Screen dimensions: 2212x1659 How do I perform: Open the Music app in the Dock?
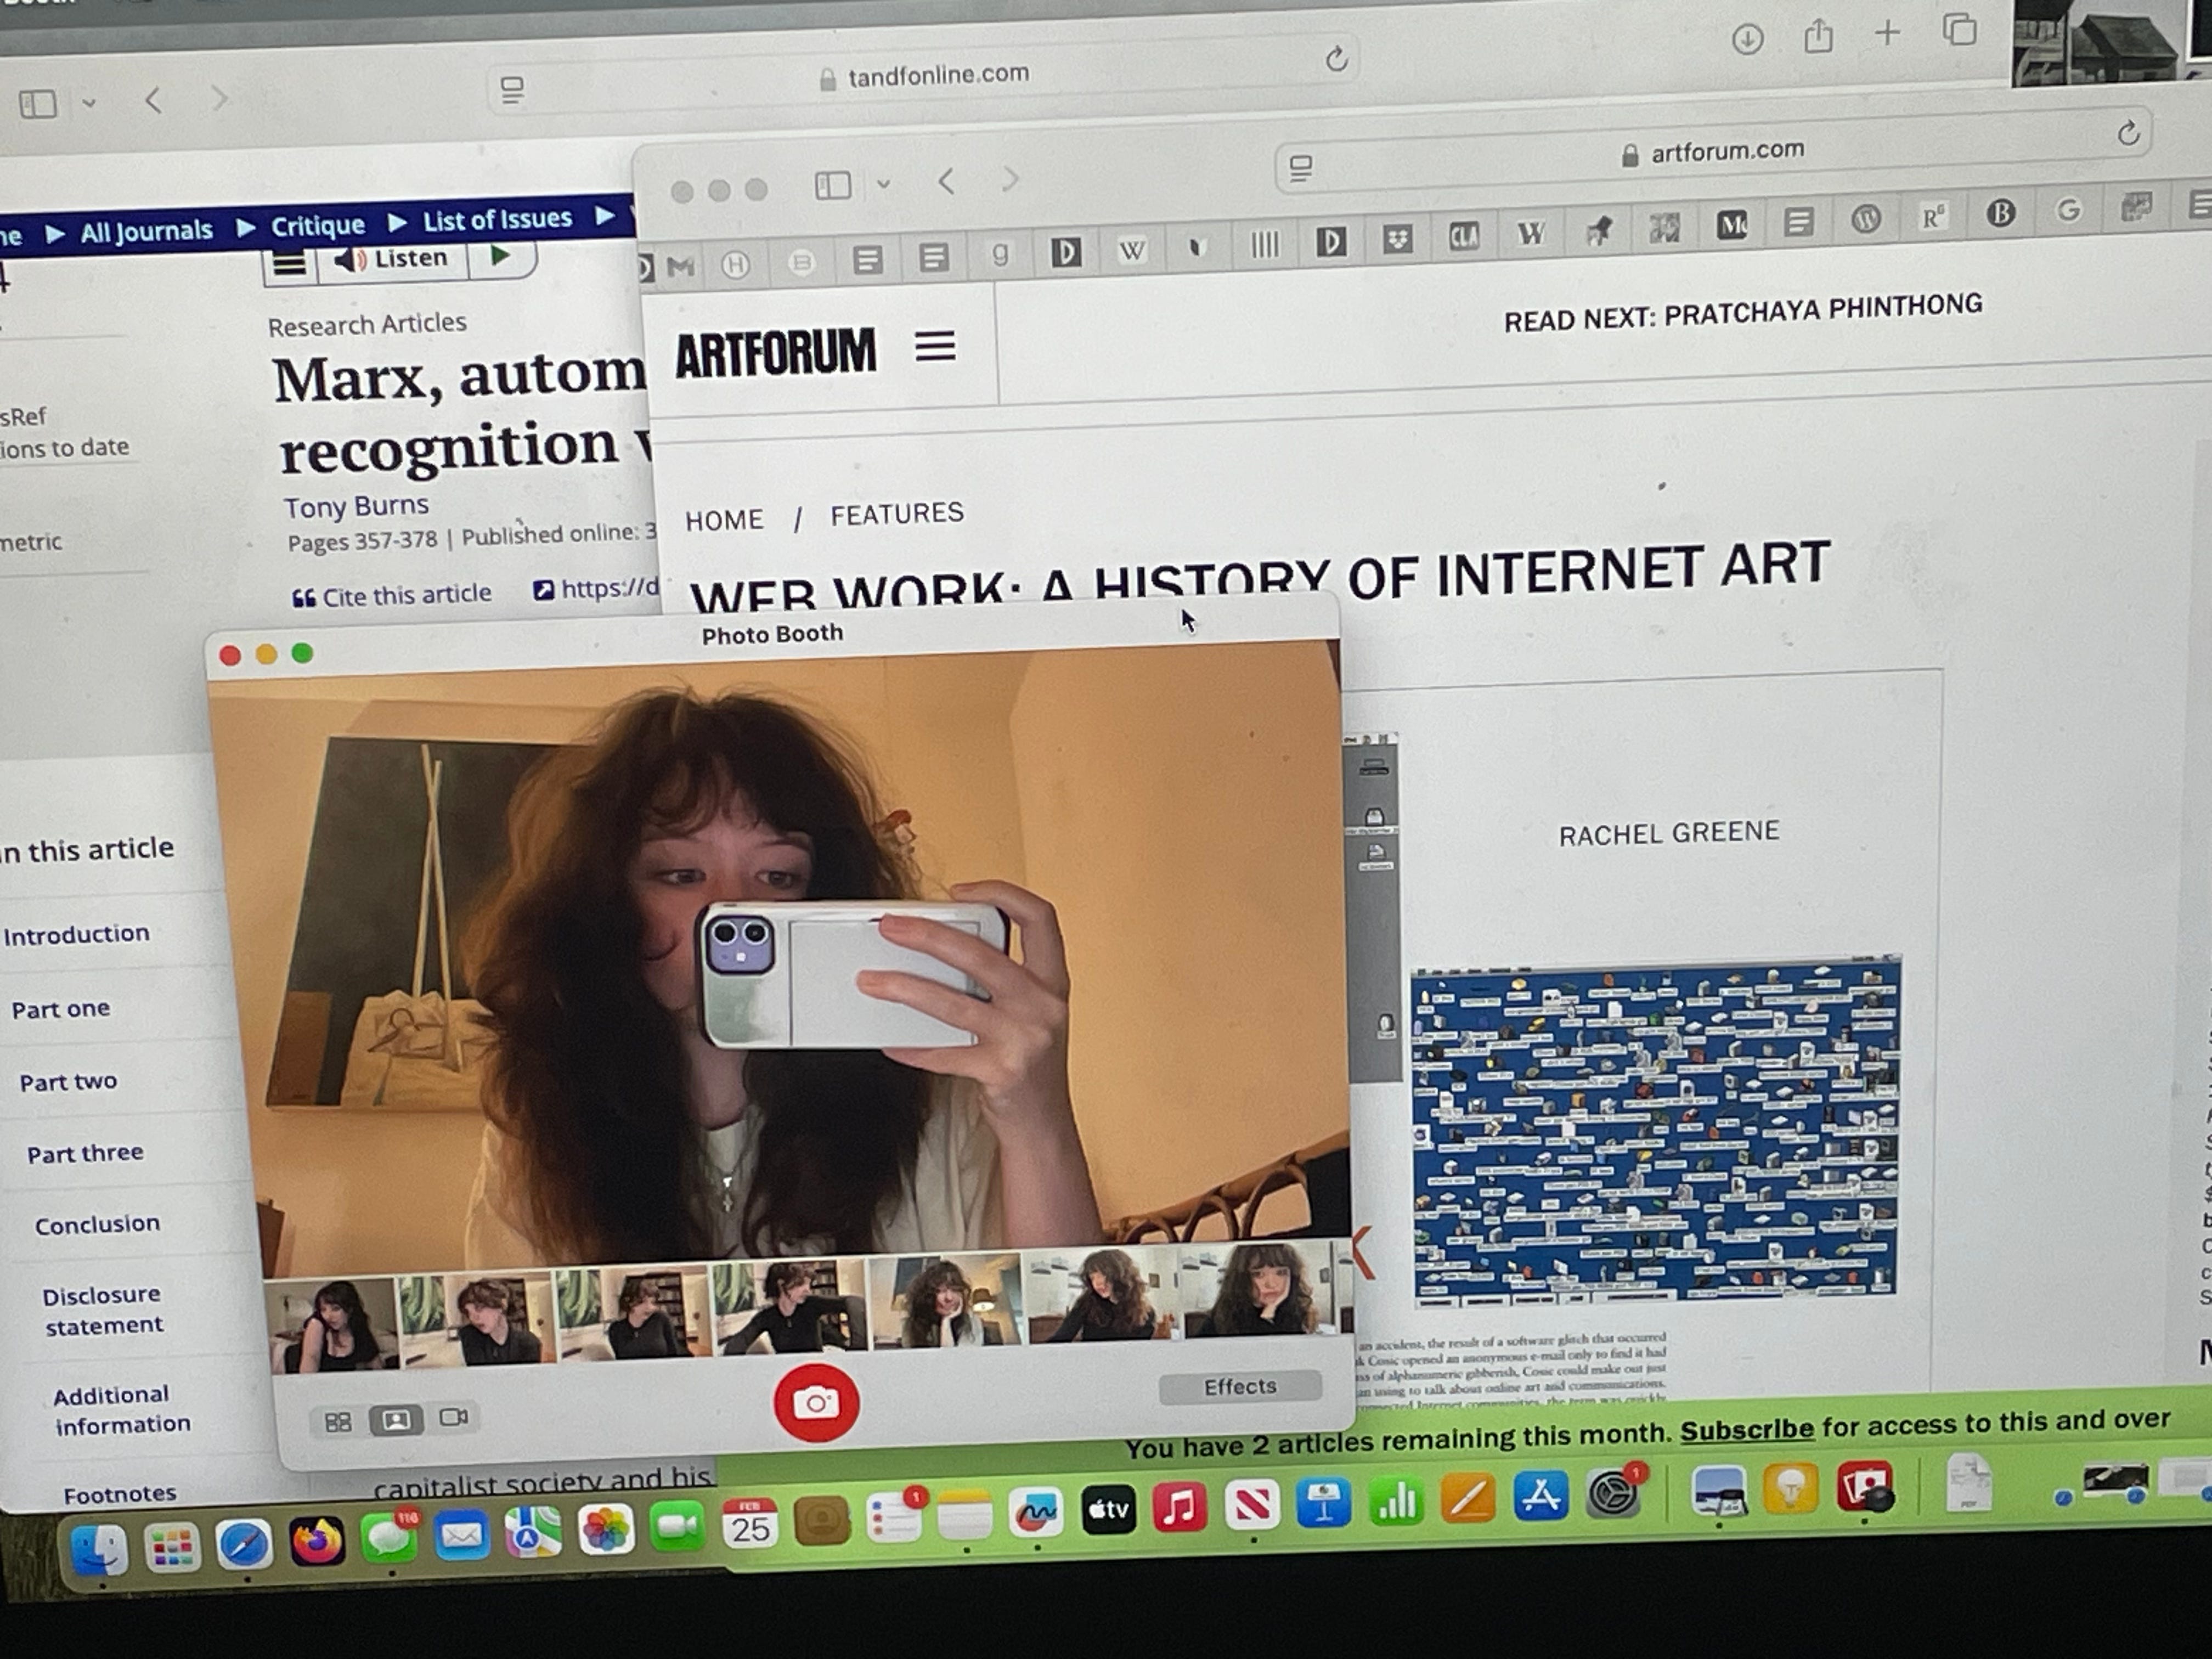1179,1507
